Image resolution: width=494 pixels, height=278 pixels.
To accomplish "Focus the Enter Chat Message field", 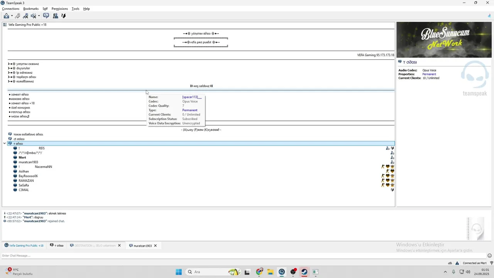I will pyautogui.click(x=243, y=256).
